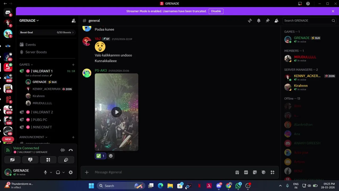The height and width of the screenshot is (191, 339).
Task: Open output device options arrow beside headphones
Action: [64, 172]
